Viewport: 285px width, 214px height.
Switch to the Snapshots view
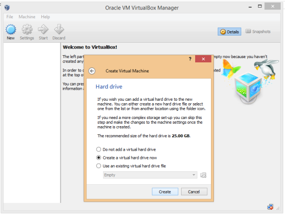click(x=258, y=31)
